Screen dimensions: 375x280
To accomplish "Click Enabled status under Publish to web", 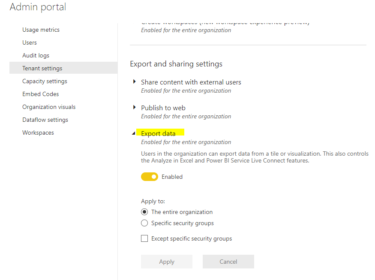I will coord(186,116).
